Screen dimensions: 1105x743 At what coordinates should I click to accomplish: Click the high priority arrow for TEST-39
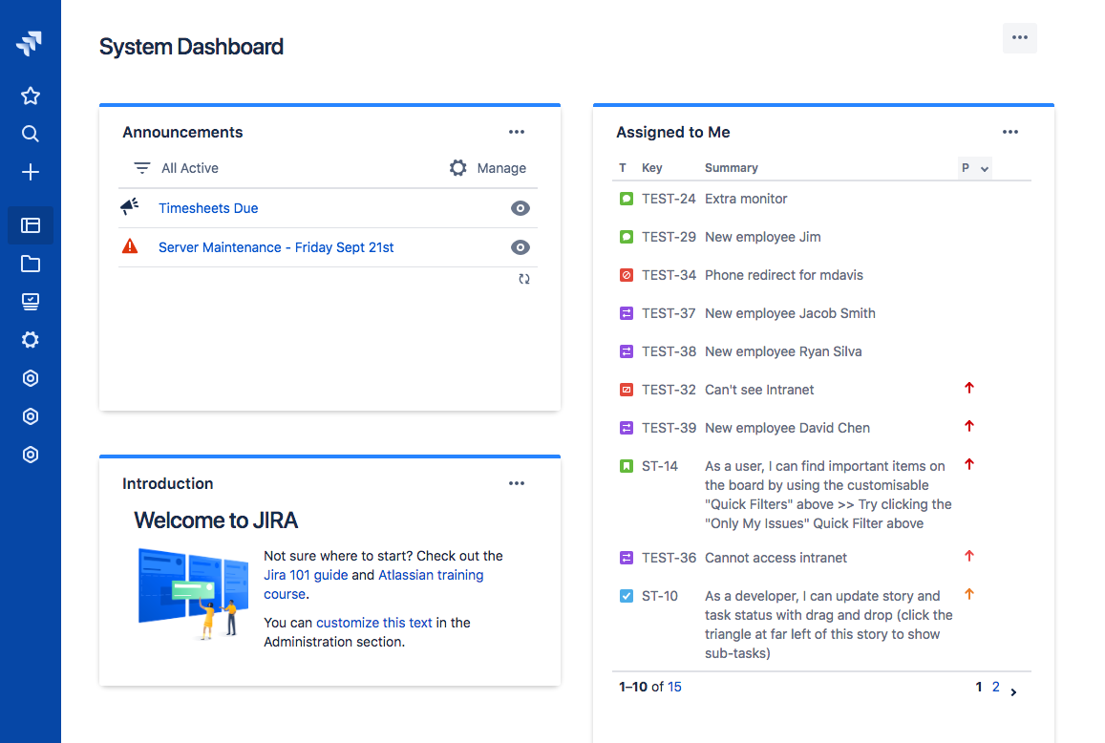(969, 426)
